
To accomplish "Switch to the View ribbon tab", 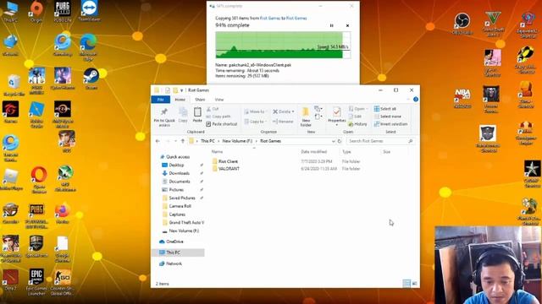I will (x=219, y=100).
